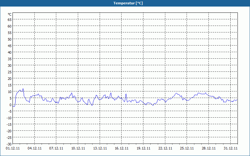
Task: Click the 55 value on y-axis
Action: (10, 33)
